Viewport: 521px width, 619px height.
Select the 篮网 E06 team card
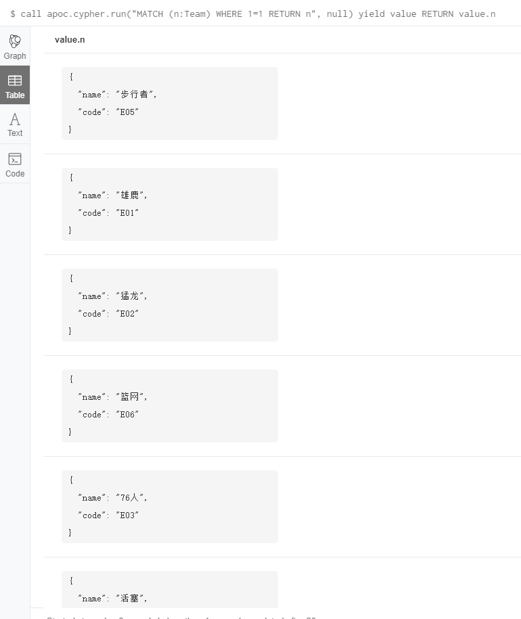coord(169,405)
